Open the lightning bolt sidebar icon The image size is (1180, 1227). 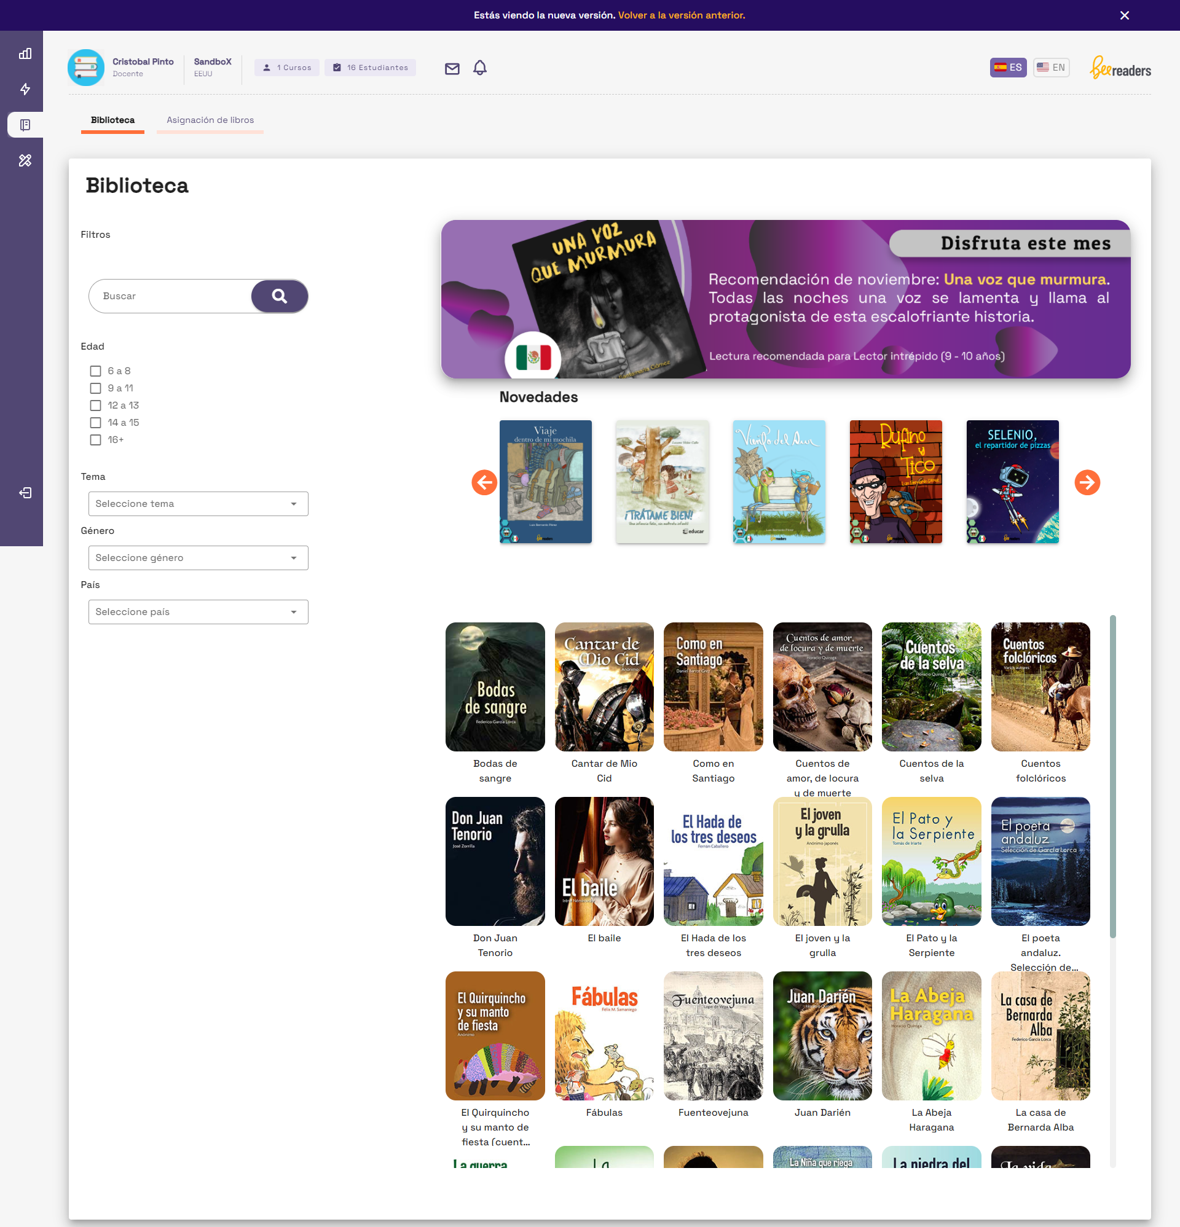(x=25, y=89)
